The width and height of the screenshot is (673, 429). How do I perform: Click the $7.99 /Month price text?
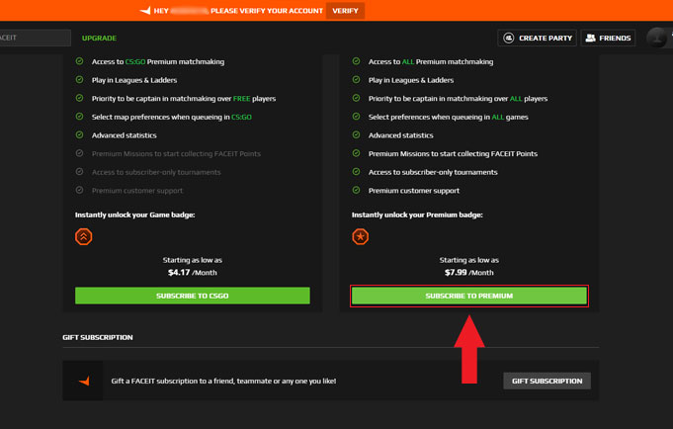(469, 273)
